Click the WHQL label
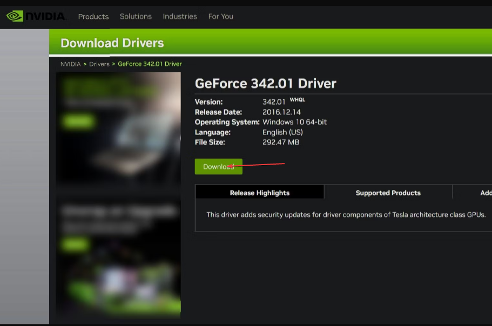 (x=297, y=100)
